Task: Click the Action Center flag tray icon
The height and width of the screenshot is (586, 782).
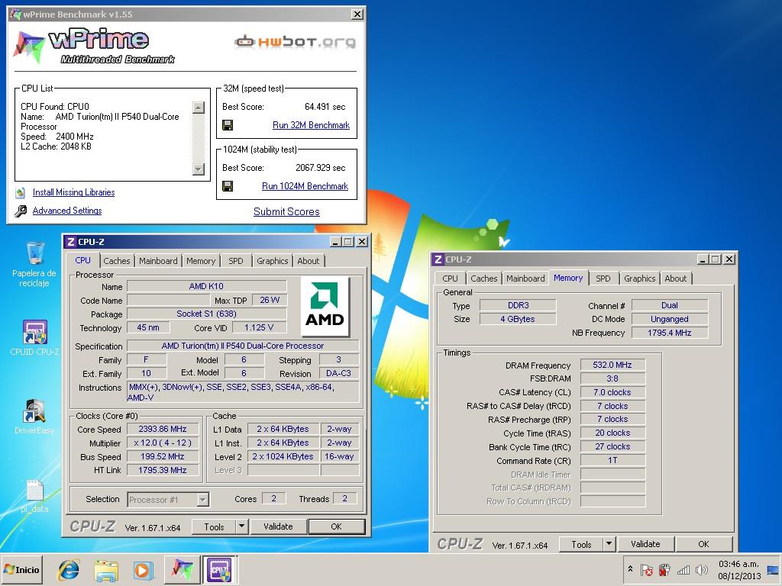Action: (x=647, y=569)
